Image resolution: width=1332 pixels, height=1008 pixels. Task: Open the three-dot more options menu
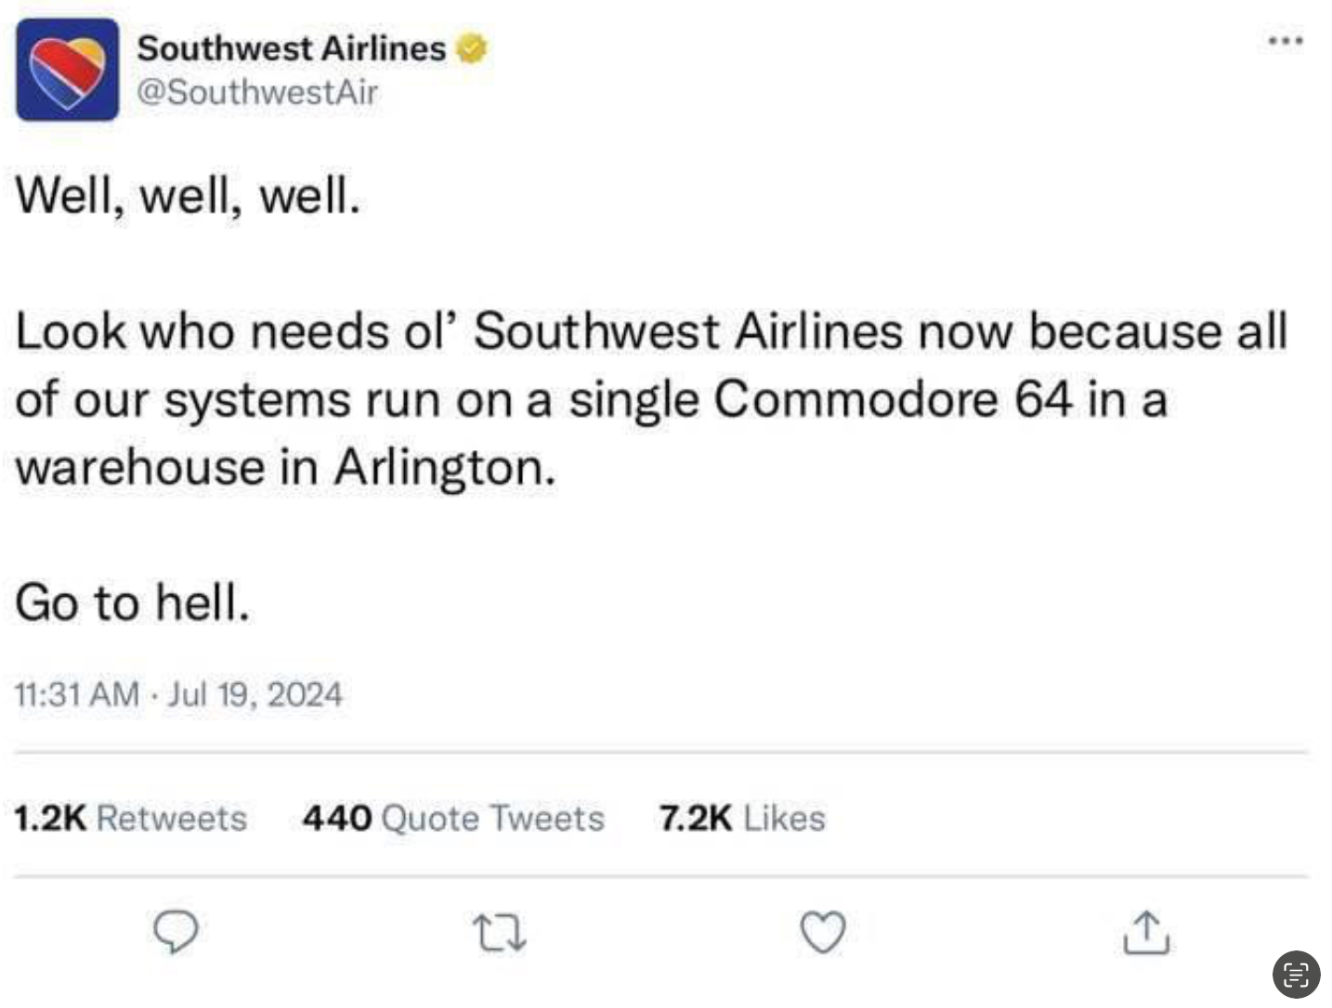click(1286, 41)
